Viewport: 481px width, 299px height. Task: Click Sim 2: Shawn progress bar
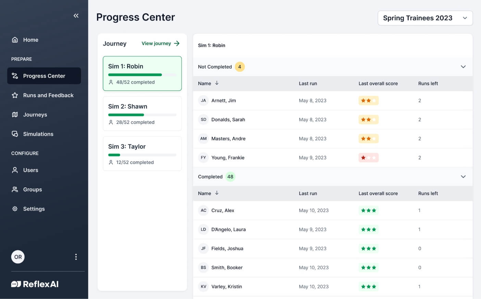pos(142,115)
